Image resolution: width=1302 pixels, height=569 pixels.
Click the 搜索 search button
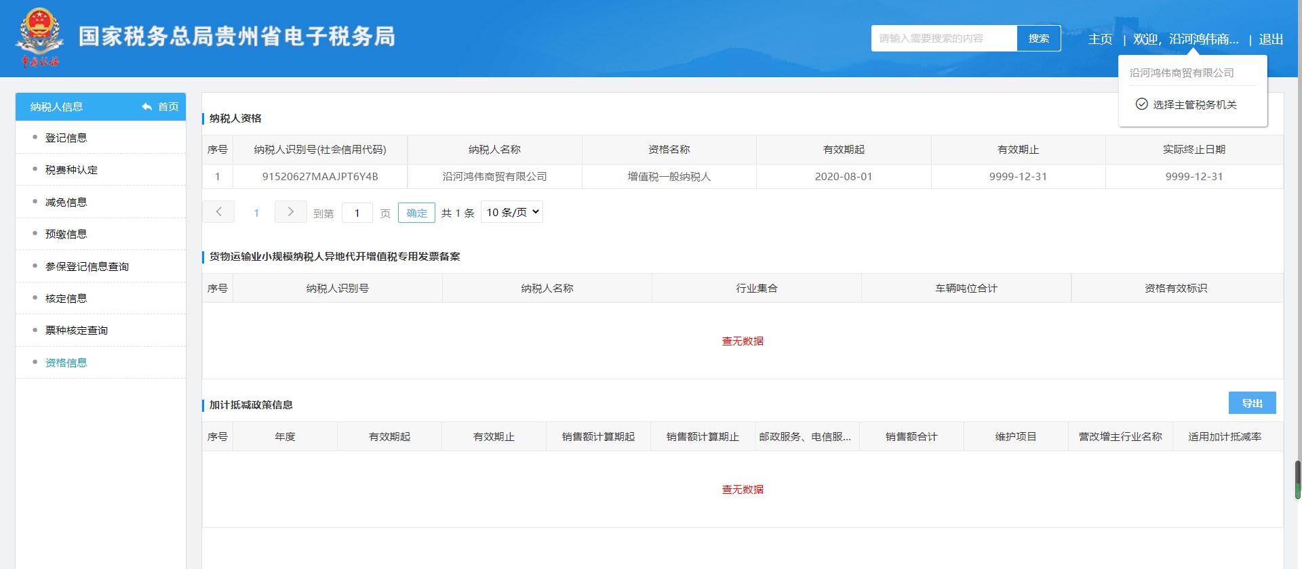pos(1038,39)
